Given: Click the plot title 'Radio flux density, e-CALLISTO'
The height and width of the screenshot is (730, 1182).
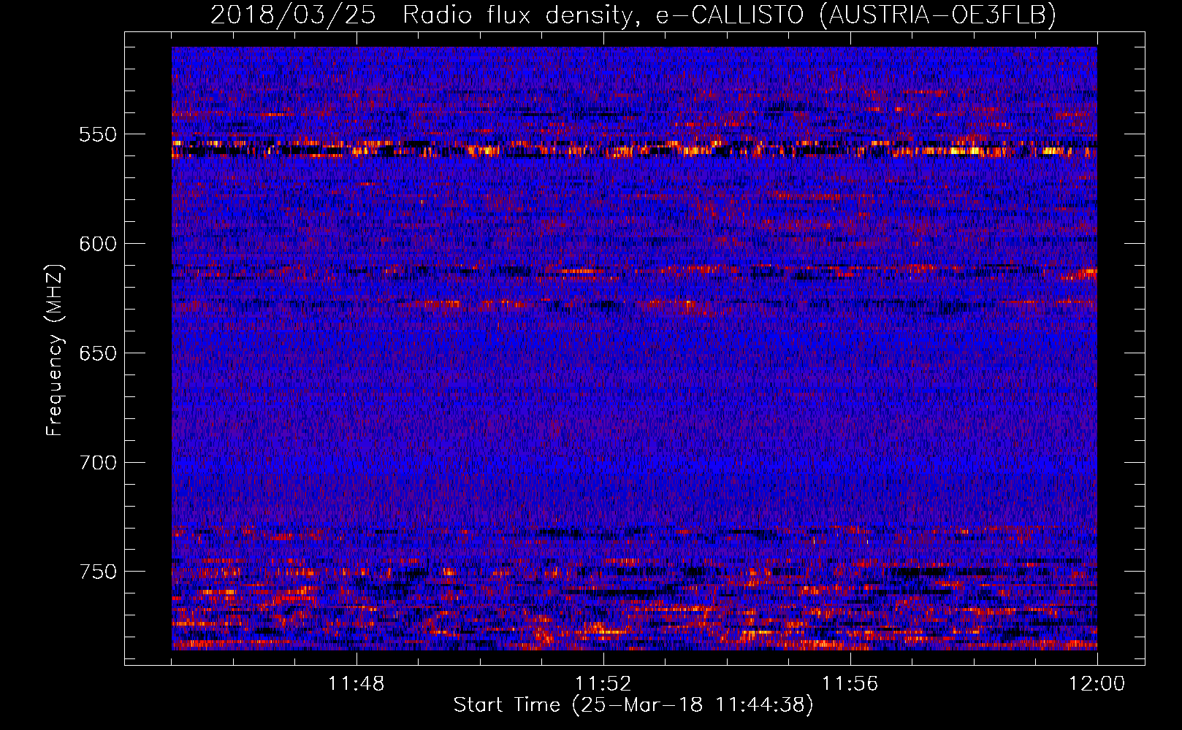Looking at the screenshot, I should point(603,15).
